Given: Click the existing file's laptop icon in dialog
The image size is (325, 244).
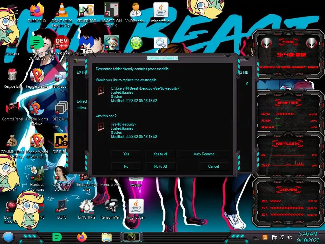Looking at the screenshot, I should (101, 91).
